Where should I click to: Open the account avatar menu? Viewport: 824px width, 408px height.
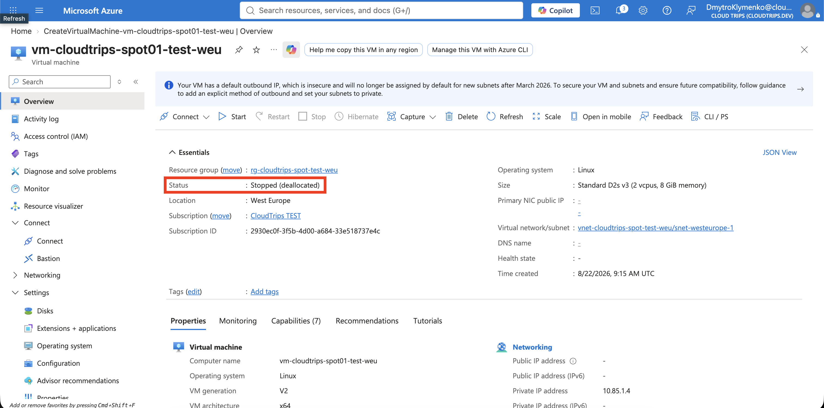pos(808,11)
